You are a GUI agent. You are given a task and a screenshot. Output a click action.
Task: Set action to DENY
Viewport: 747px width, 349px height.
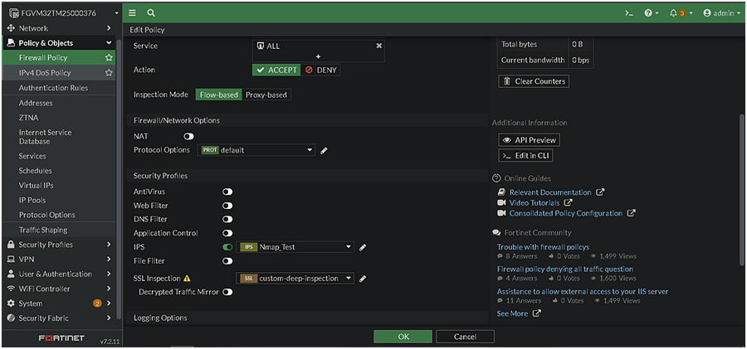[x=320, y=70]
